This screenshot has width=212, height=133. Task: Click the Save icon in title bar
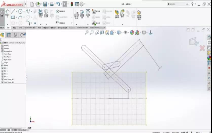click(x=45, y=4)
